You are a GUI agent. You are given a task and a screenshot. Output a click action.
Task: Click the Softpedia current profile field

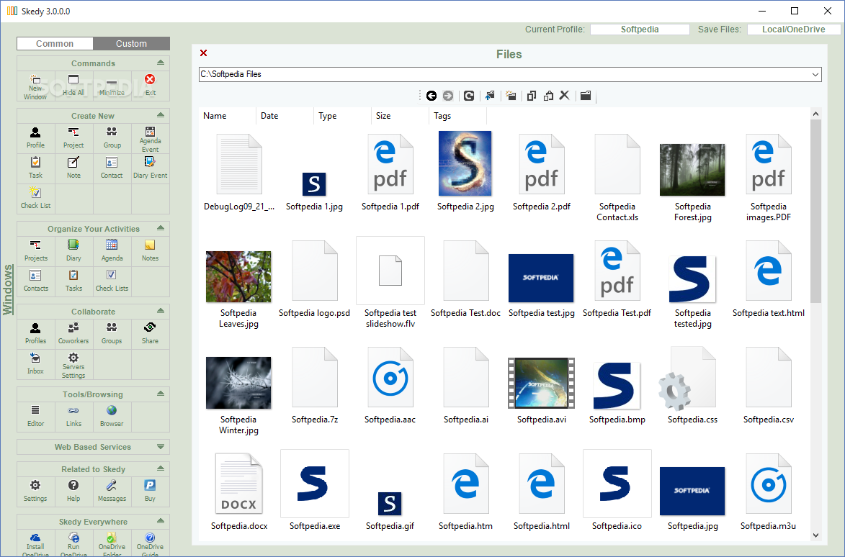640,30
